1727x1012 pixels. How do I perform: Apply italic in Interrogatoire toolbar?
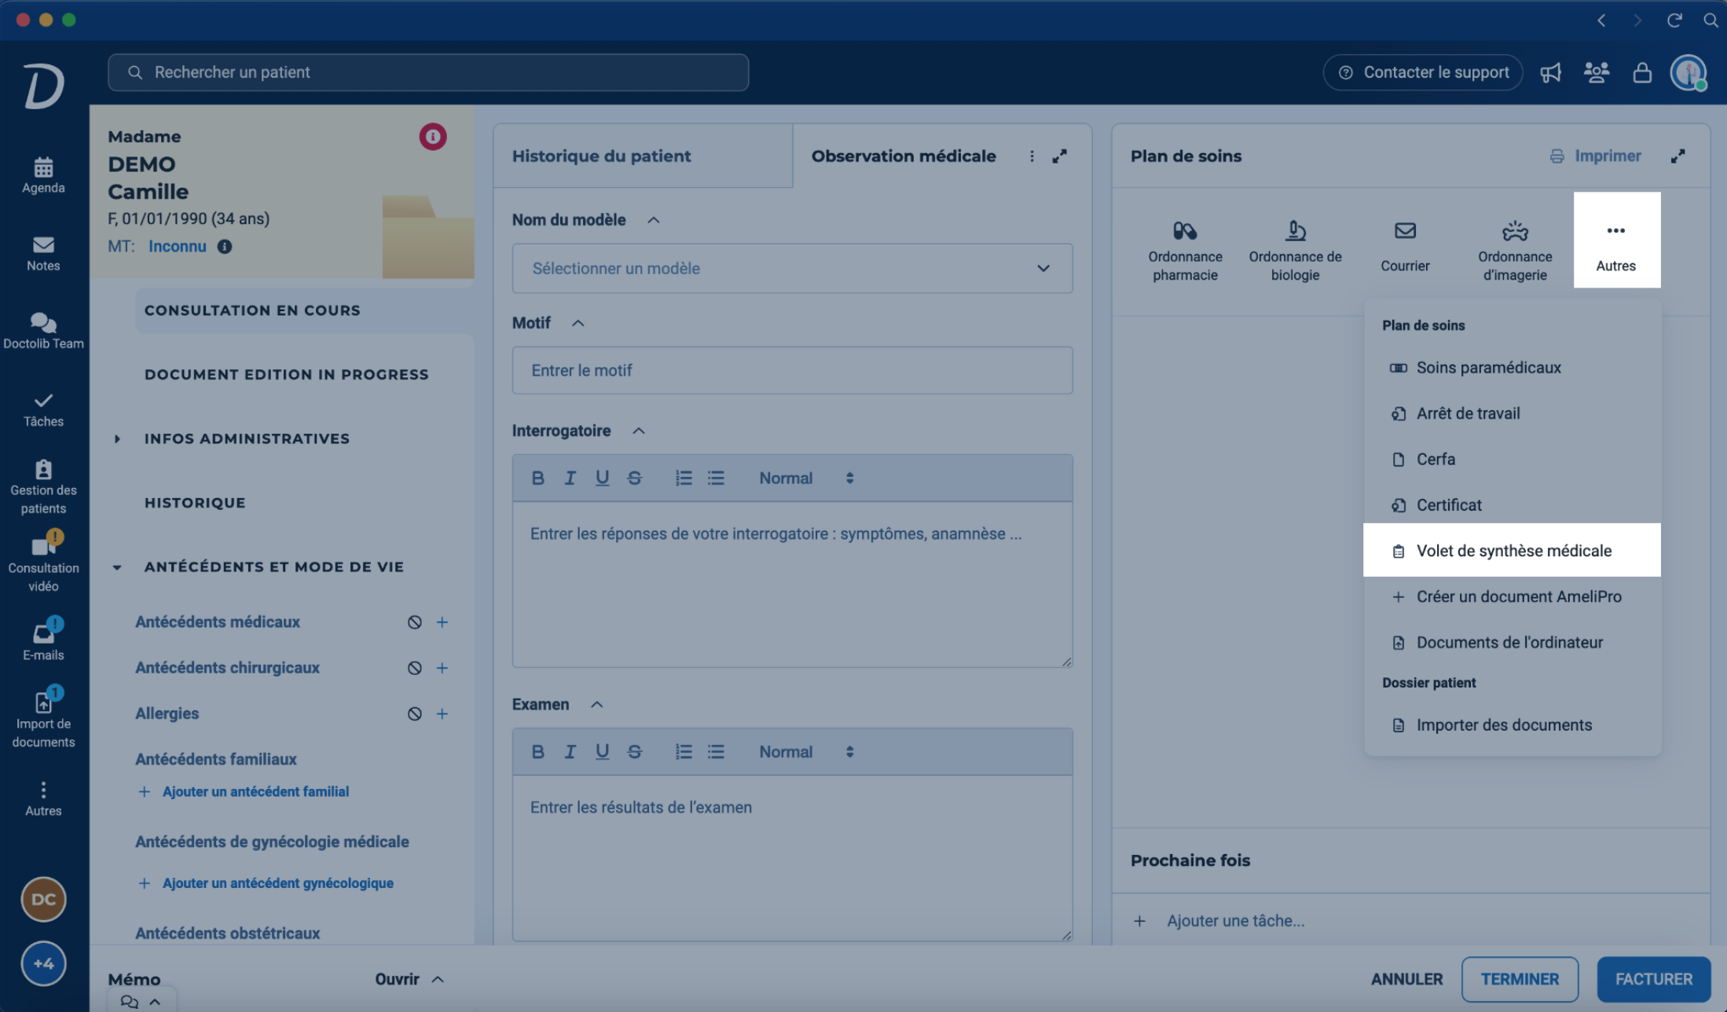[570, 478]
